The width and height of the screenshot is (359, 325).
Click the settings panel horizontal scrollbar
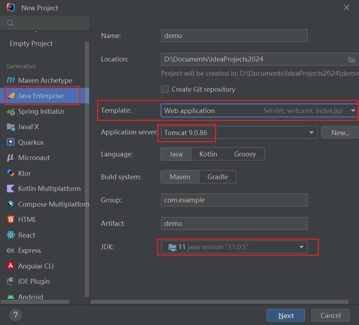220,302
